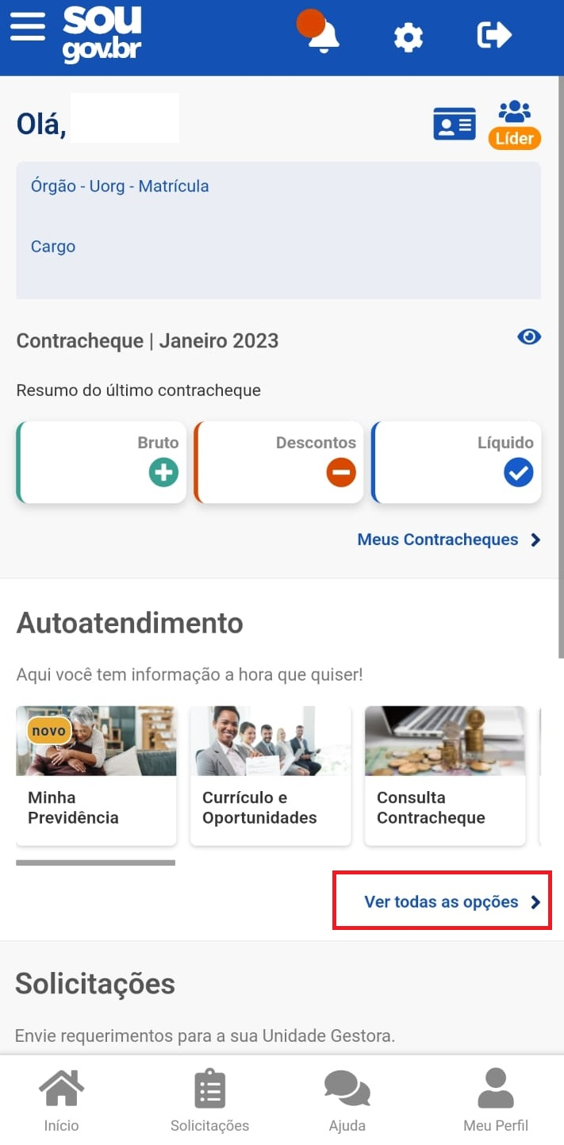Open notifications bell icon
This screenshot has width=564, height=1145.
click(x=322, y=35)
